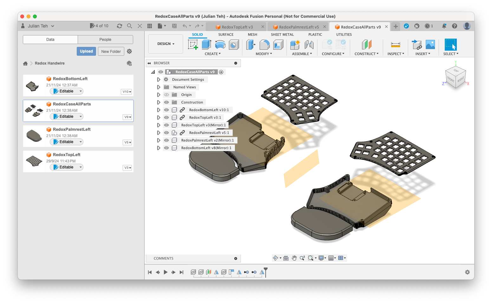
Task: Click the New Folder button
Action: (x=111, y=51)
